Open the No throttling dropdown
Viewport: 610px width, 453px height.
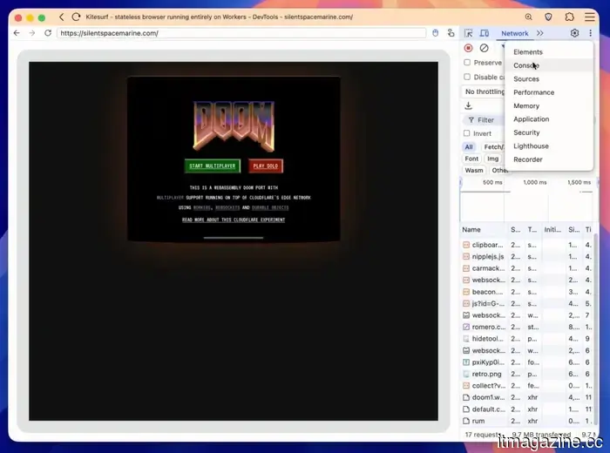click(x=485, y=91)
